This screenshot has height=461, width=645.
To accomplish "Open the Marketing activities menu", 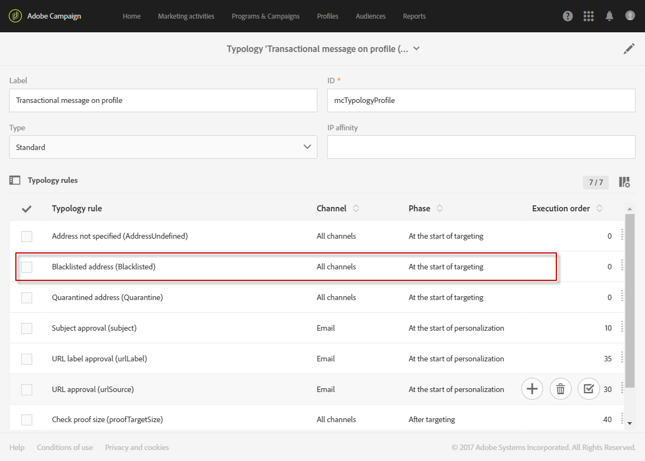I will (186, 16).
